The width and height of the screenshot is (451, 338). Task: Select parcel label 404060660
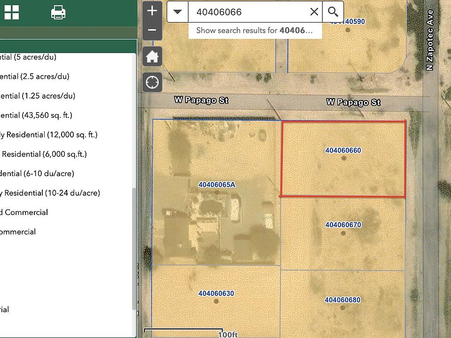[x=343, y=150]
